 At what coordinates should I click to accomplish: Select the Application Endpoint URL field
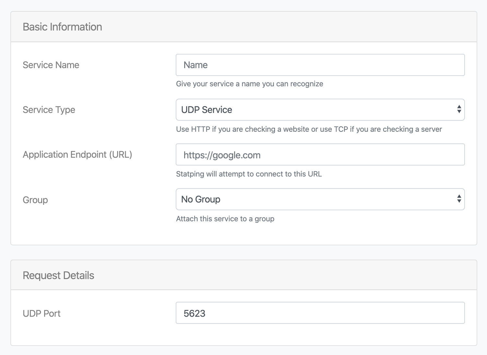320,155
